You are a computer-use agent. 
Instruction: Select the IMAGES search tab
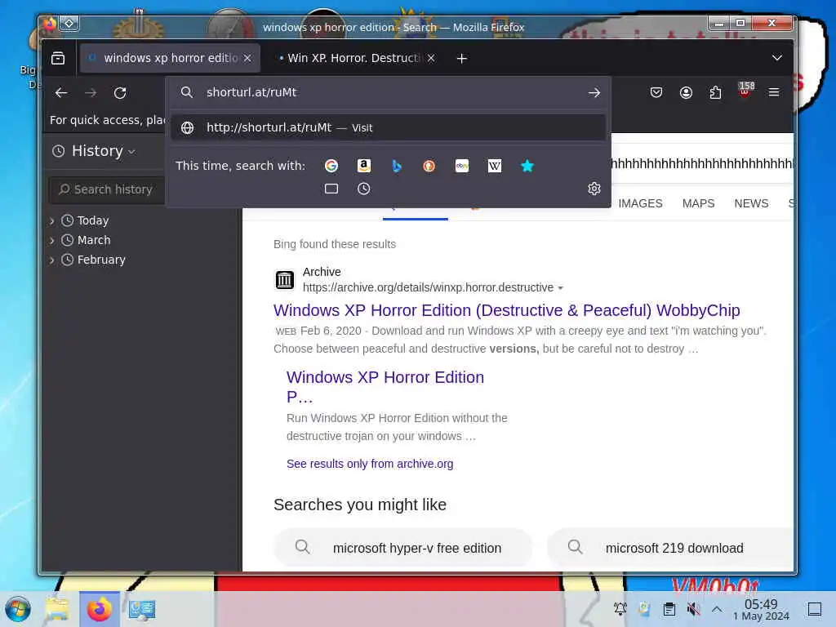(640, 203)
